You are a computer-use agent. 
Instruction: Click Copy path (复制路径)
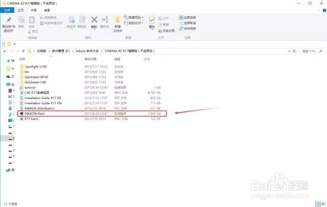(48, 17)
